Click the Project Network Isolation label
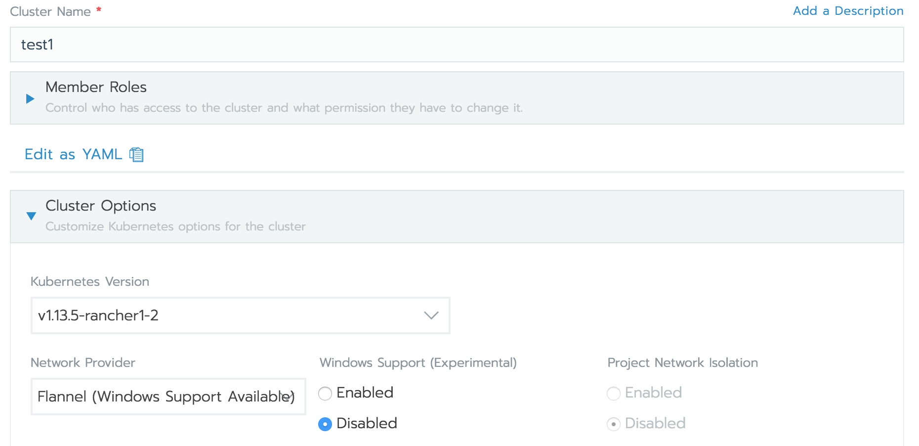Image resolution: width=919 pixels, height=446 pixels. tap(682, 363)
